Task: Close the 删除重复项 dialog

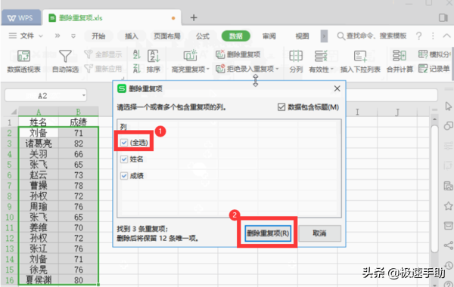Action: pos(337,88)
